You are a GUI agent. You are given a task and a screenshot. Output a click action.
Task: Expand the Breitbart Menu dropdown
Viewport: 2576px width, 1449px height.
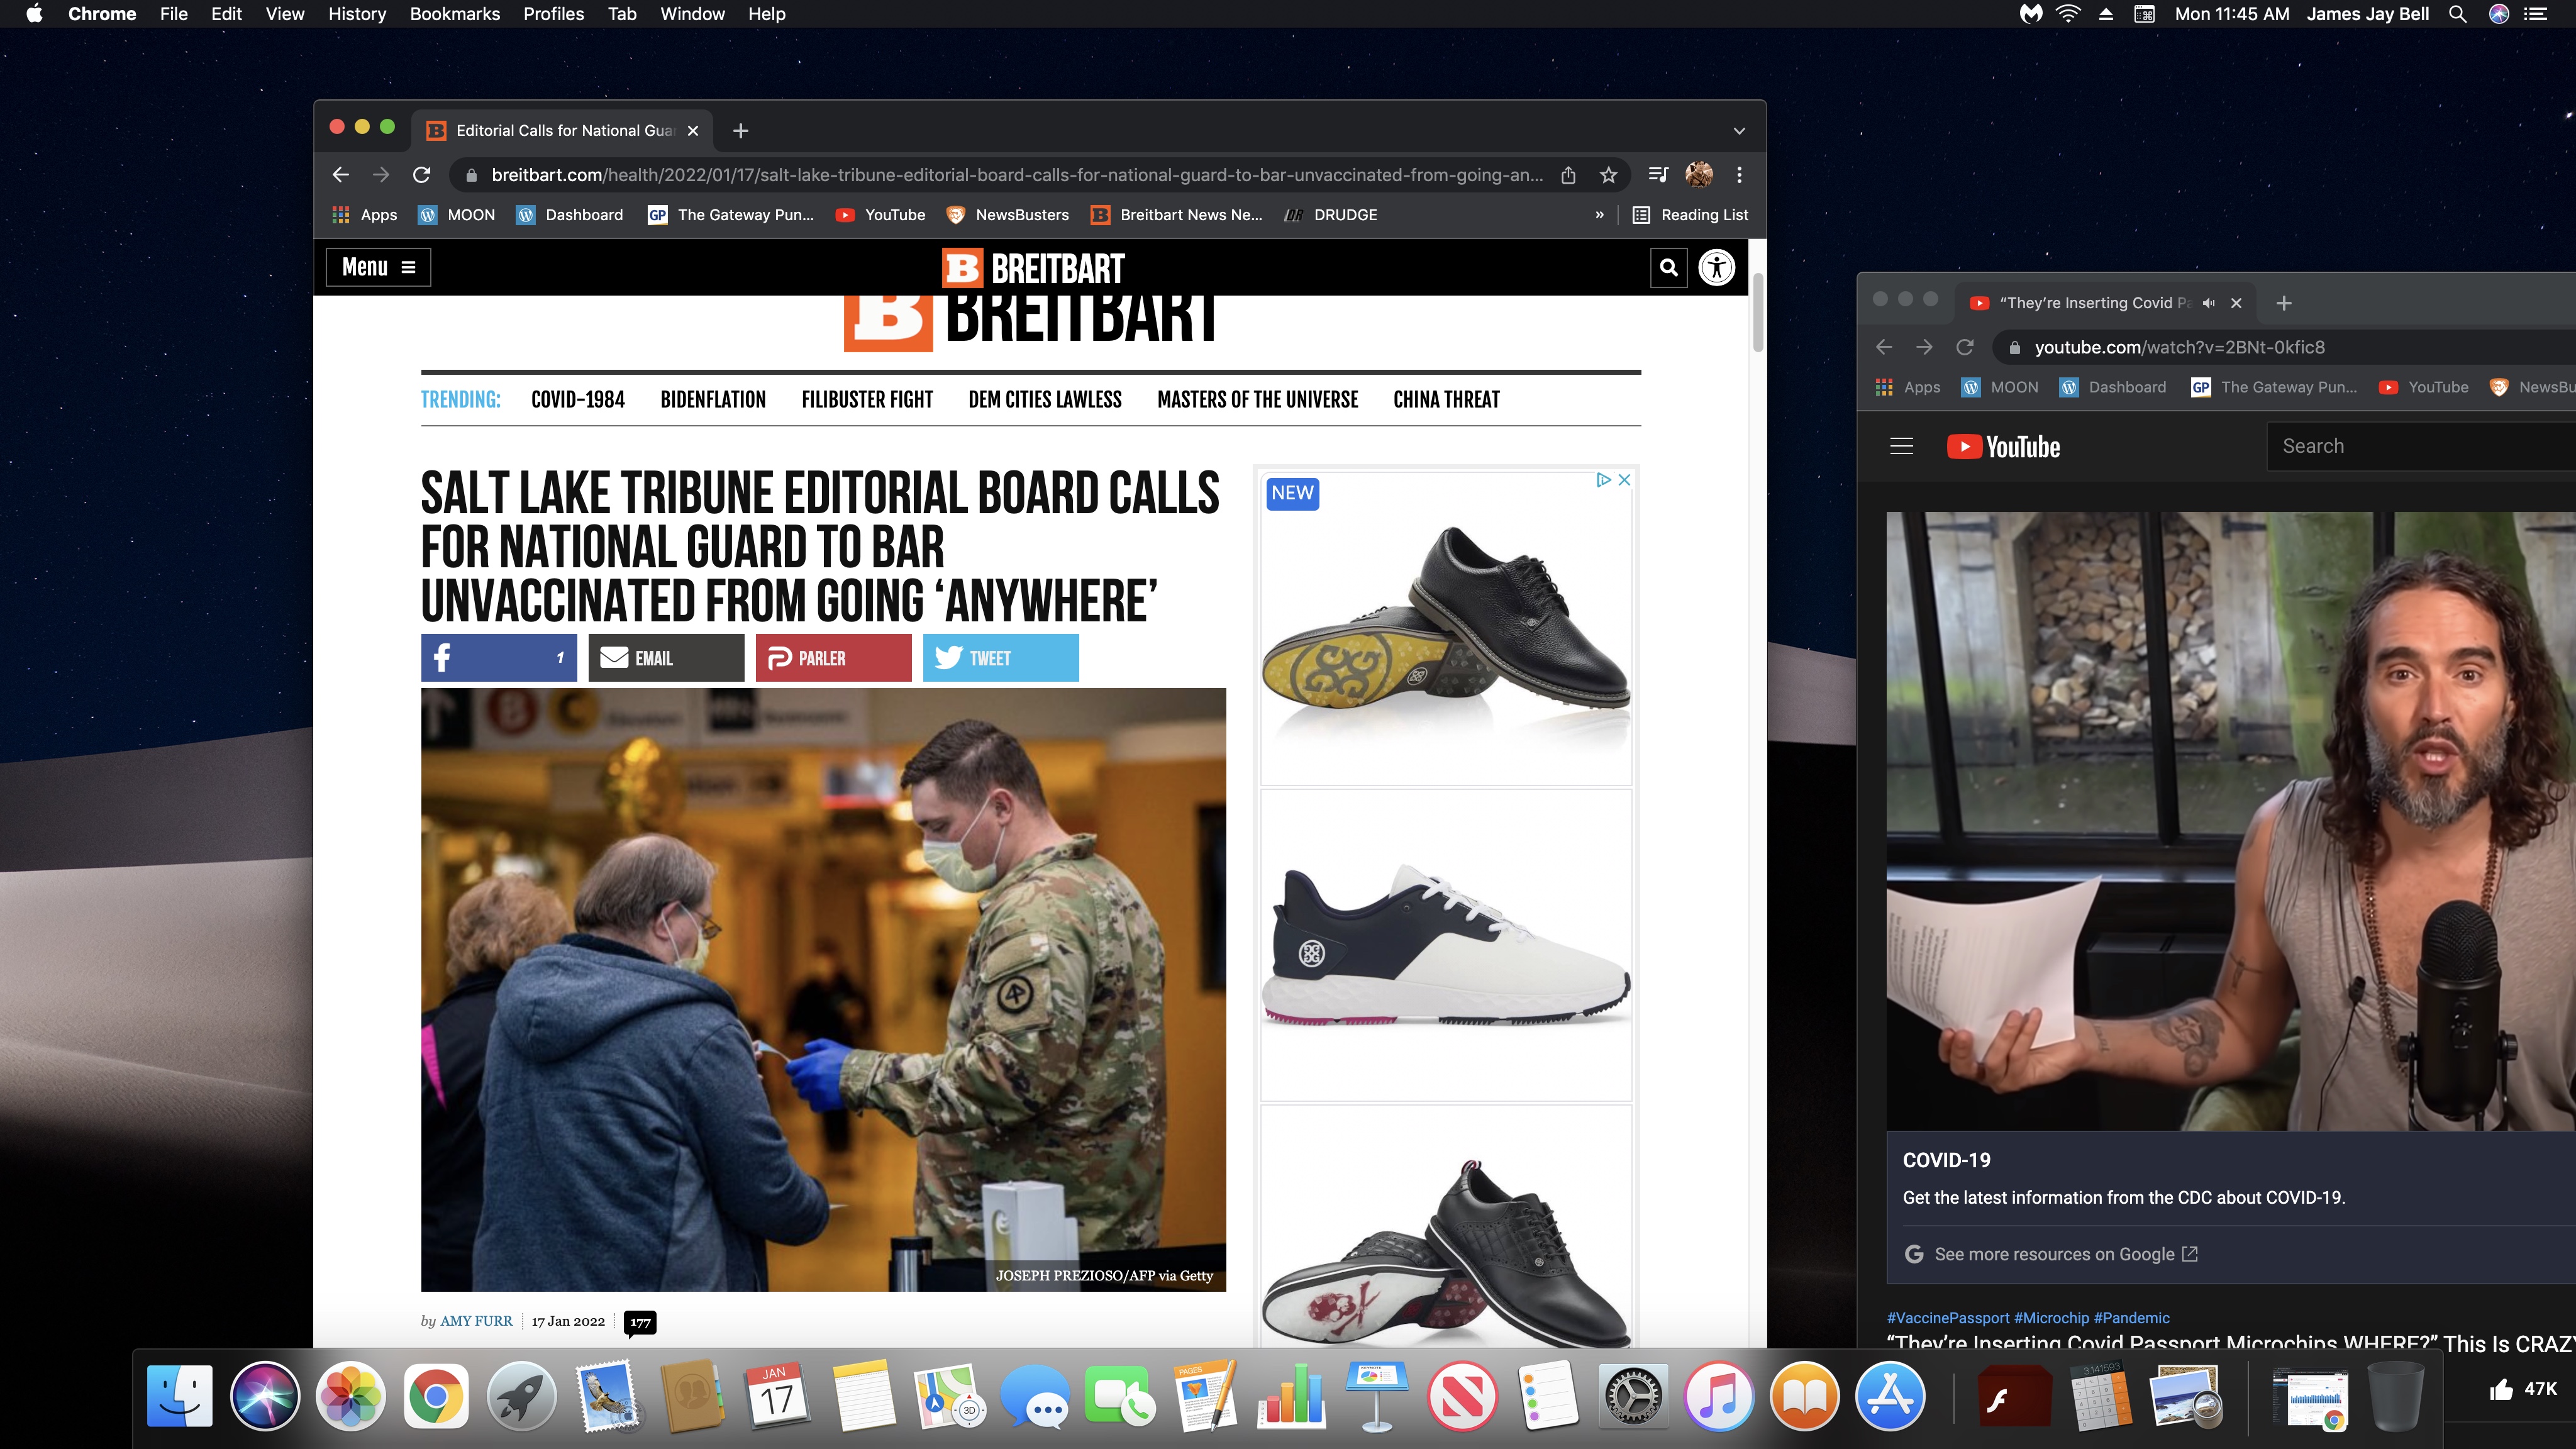pyautogui.click(x=378, y=267)
